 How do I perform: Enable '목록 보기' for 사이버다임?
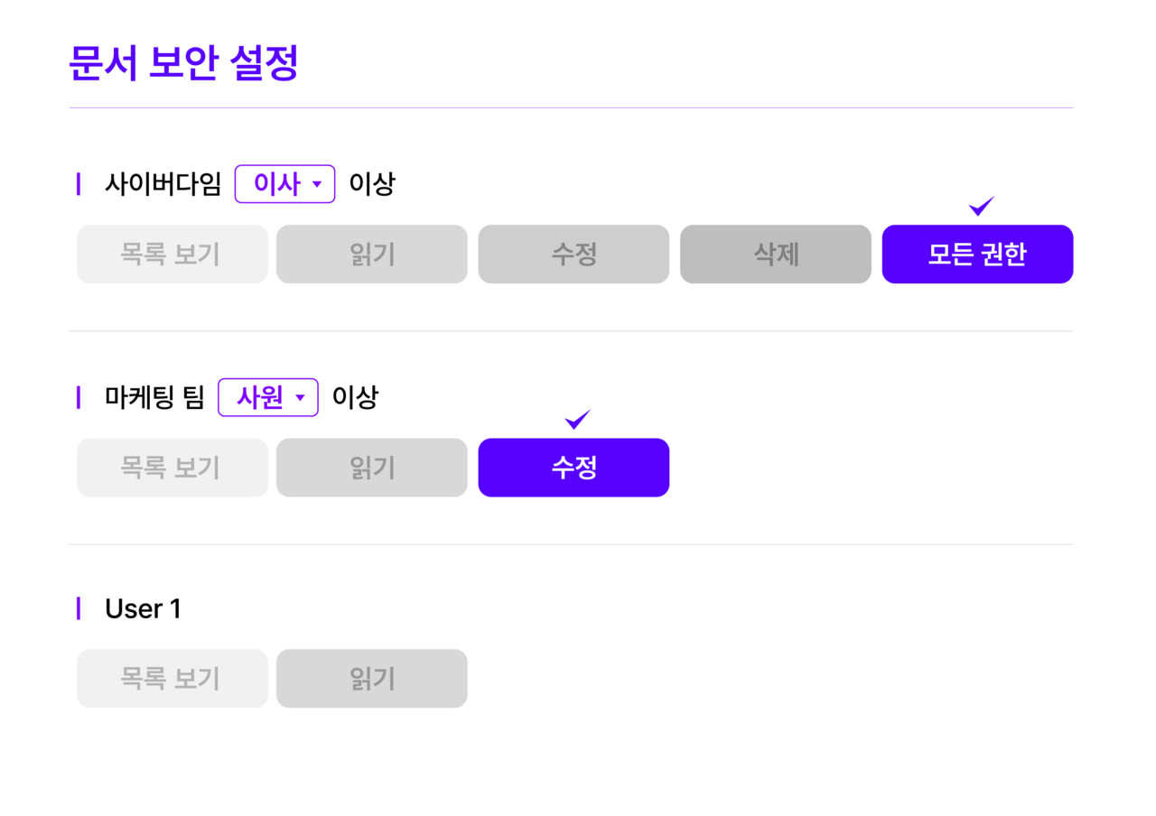click(x=172, y=255)
